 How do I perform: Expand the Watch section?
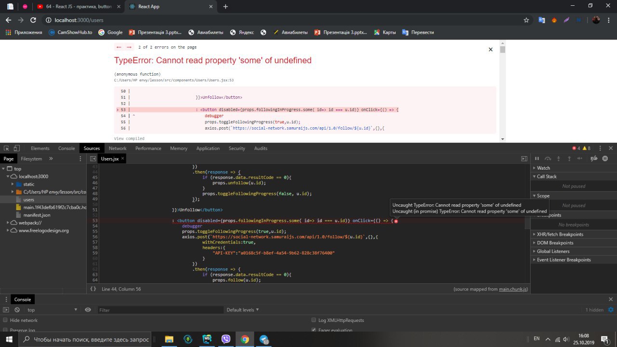543,168
